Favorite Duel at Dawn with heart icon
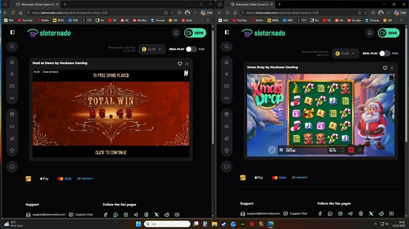 (x=180, y=64)
